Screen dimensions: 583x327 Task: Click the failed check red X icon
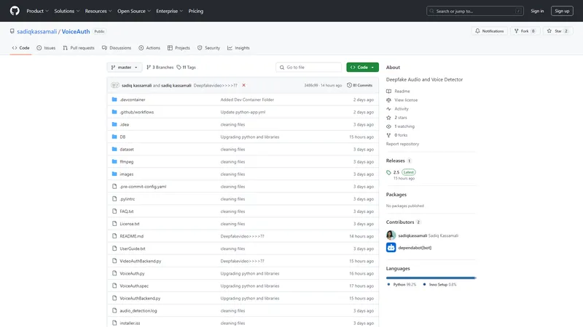244,85
